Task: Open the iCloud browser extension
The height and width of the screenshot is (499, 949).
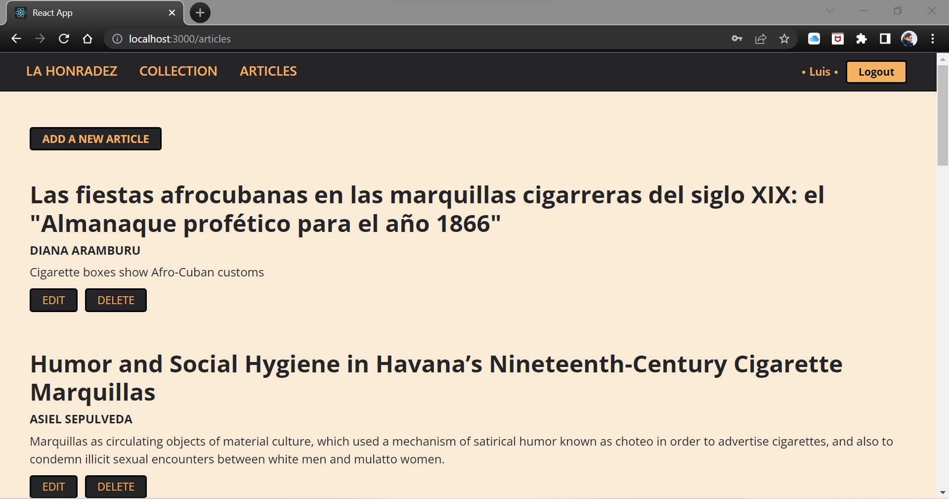Action: [814, 39]
